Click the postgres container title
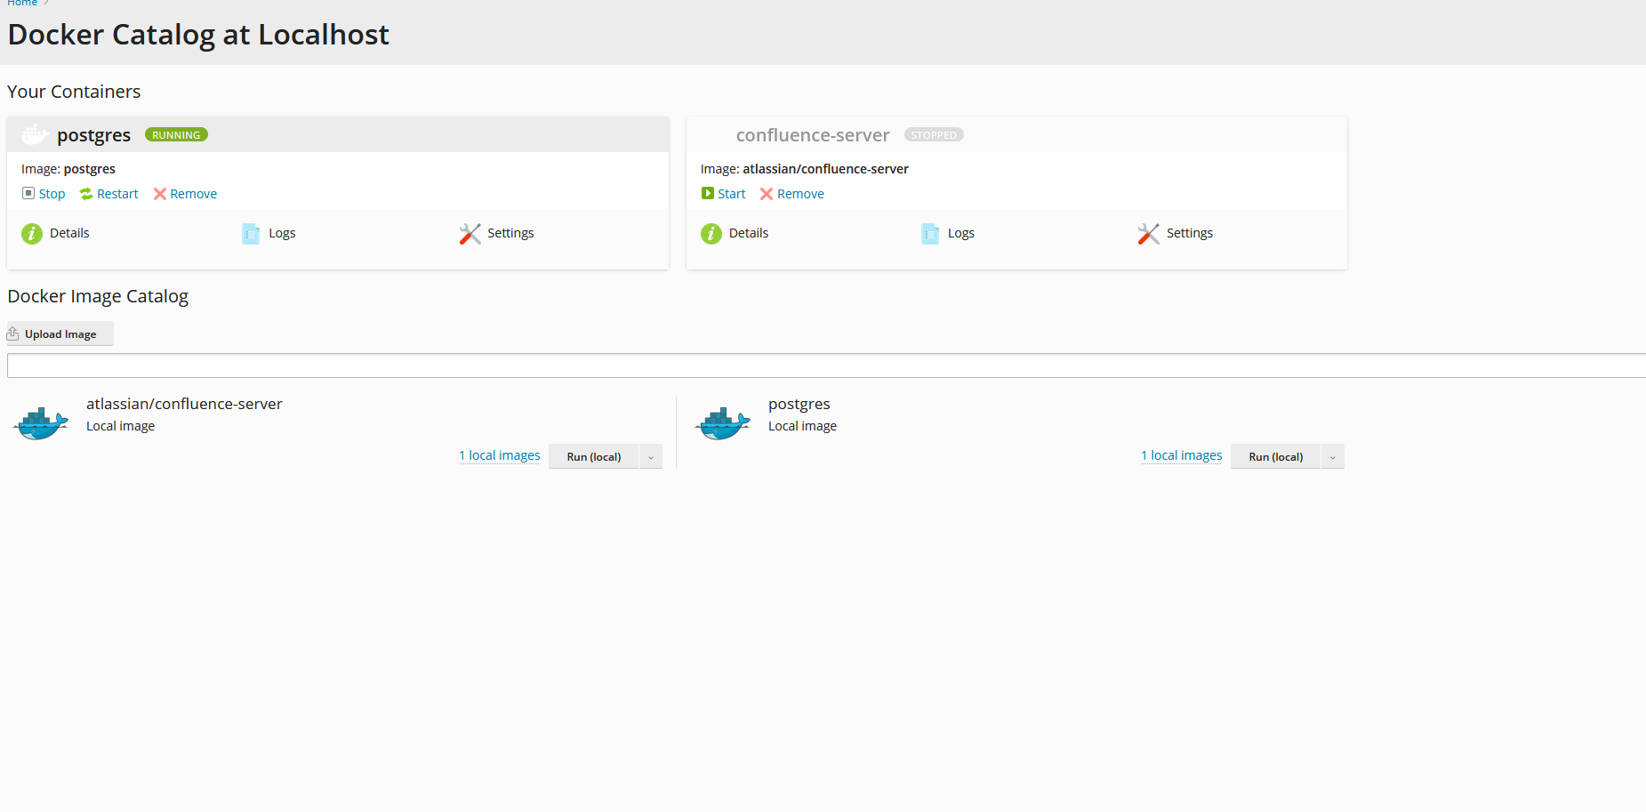The image size is (1646, 812). [94, 135]
